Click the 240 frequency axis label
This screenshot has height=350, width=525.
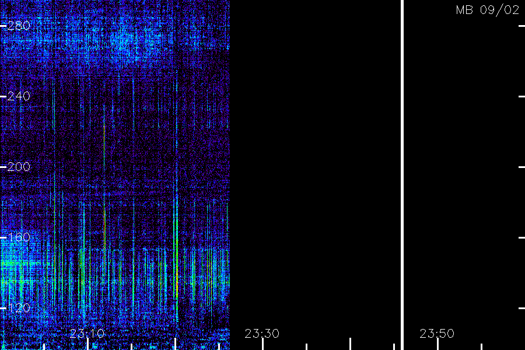19,96
